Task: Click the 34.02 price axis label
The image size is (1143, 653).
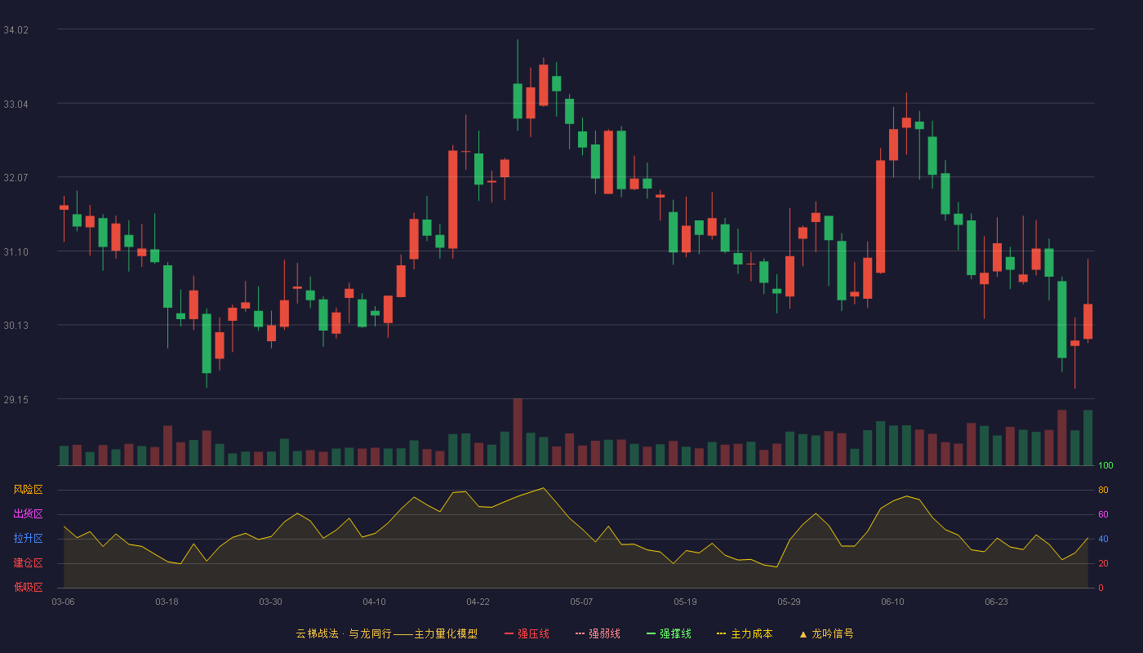Action: pos(16,30)
